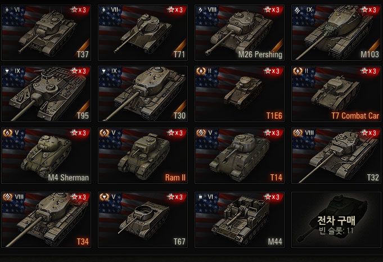Image resolution: width=383 pixels, height=262 pixels.
Task: Choose the T1E6 premium tank
Action: (x=240, y=94)
